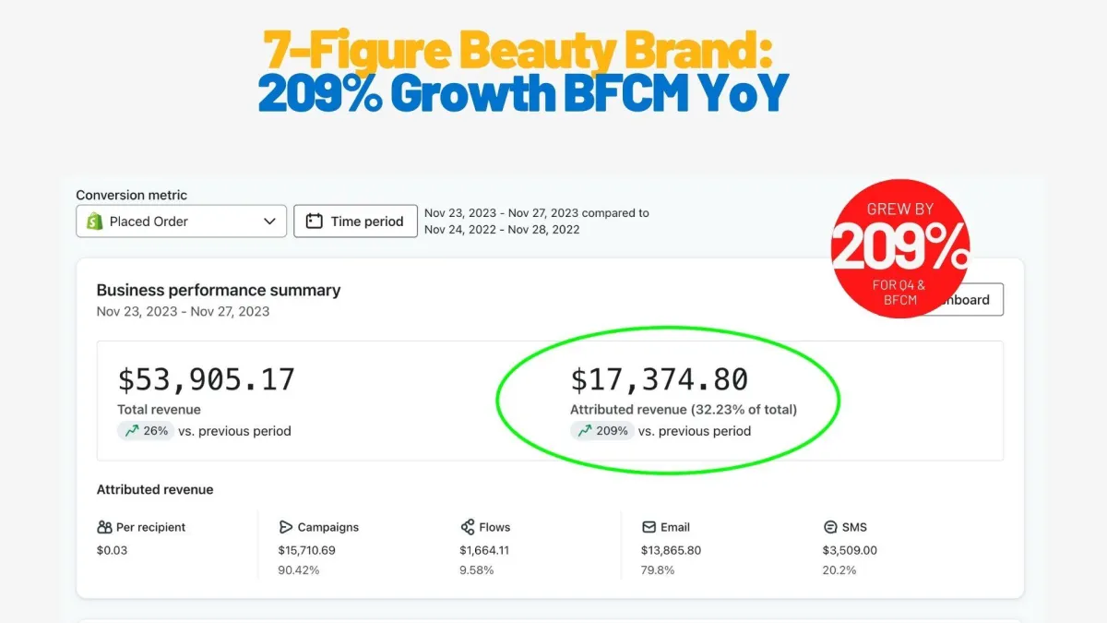Click the SMS revenue amount $3,509.00
This screenshot has height=623, width=1107.
click(850, 550)
